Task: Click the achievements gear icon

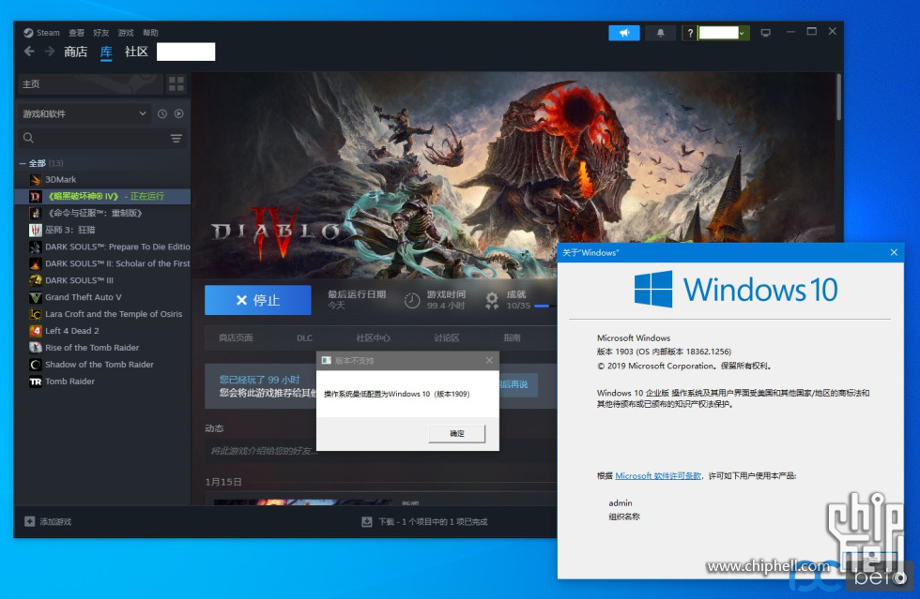Action: (492, 300)
